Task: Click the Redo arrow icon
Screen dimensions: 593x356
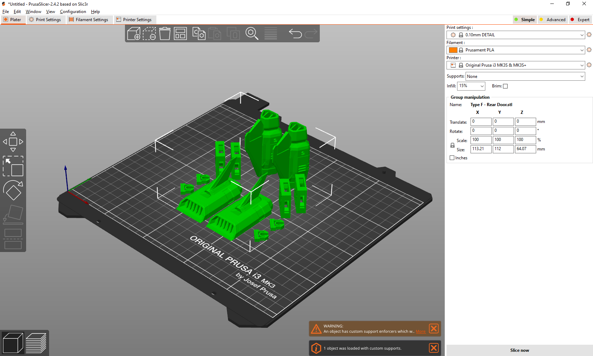Action: pos(311,33)
